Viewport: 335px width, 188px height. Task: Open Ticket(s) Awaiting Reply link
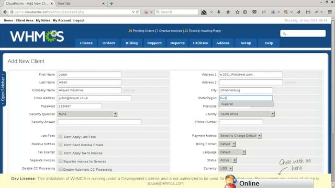(203, 31)
